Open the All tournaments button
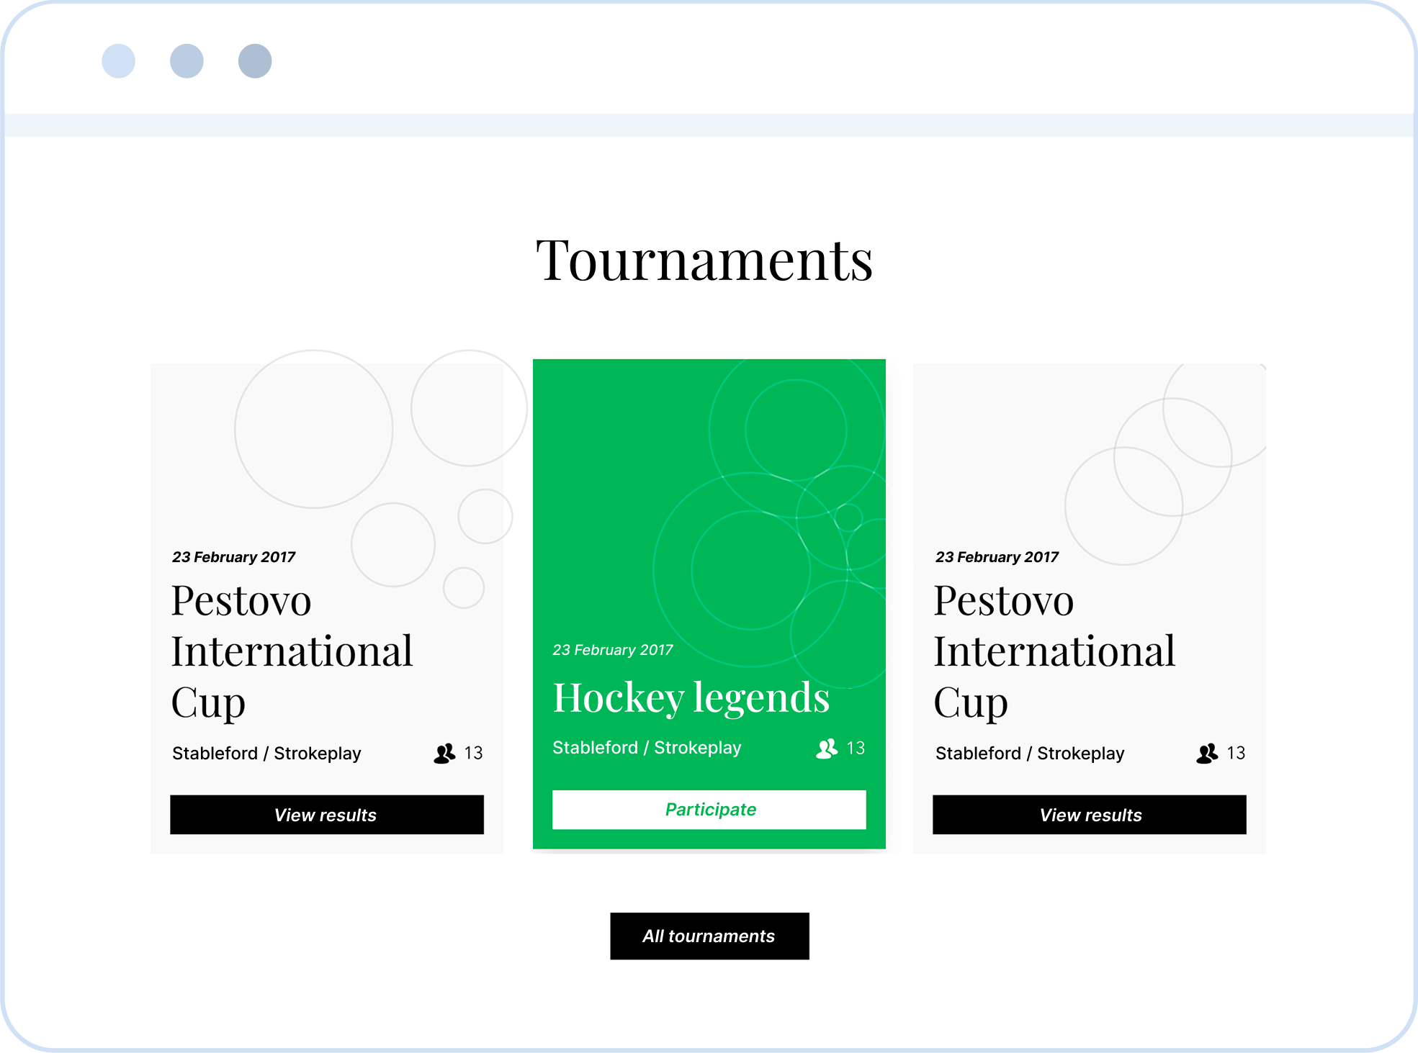 click(709, 936)
